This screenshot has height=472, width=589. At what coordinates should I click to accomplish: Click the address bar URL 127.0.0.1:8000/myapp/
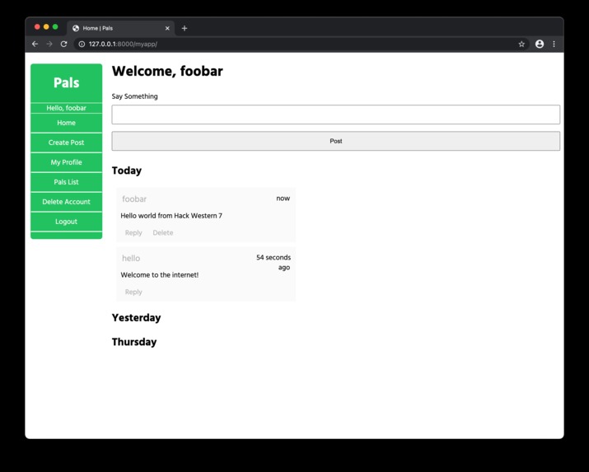pos(123,44)
